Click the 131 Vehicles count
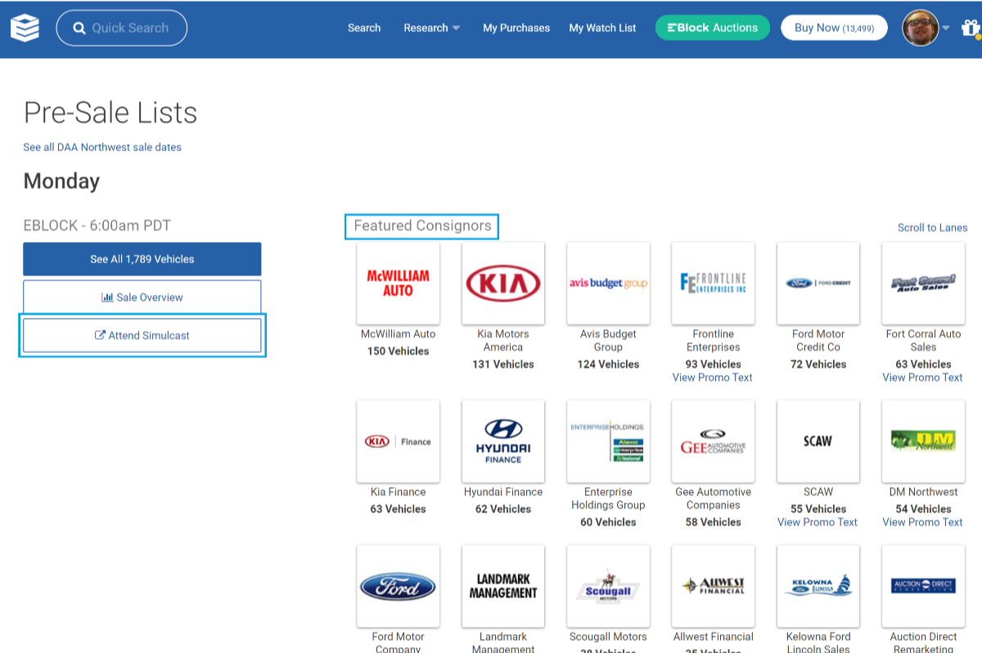The height and width of the screenshot is (653, 982). 503,365
